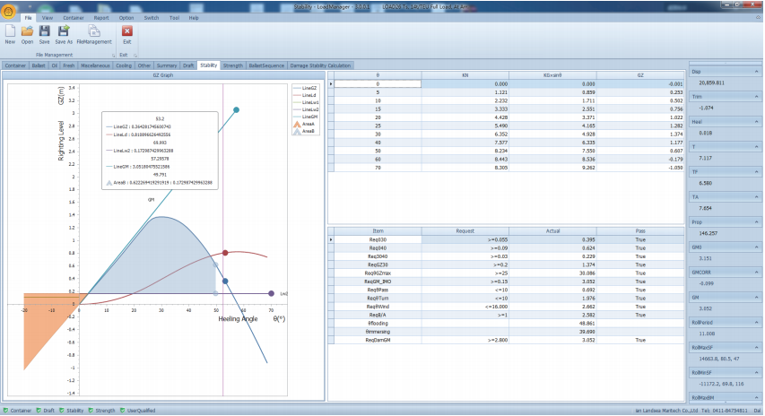Click the Save As icon
The image size is (765, 416).
64,31
